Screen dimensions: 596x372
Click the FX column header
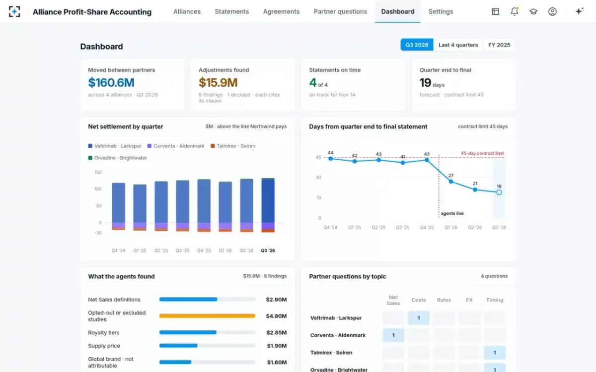(469, 300)
